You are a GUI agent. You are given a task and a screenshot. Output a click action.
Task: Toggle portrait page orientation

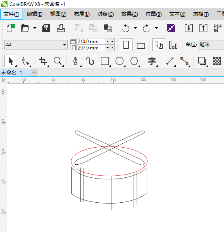pos(126,45)
